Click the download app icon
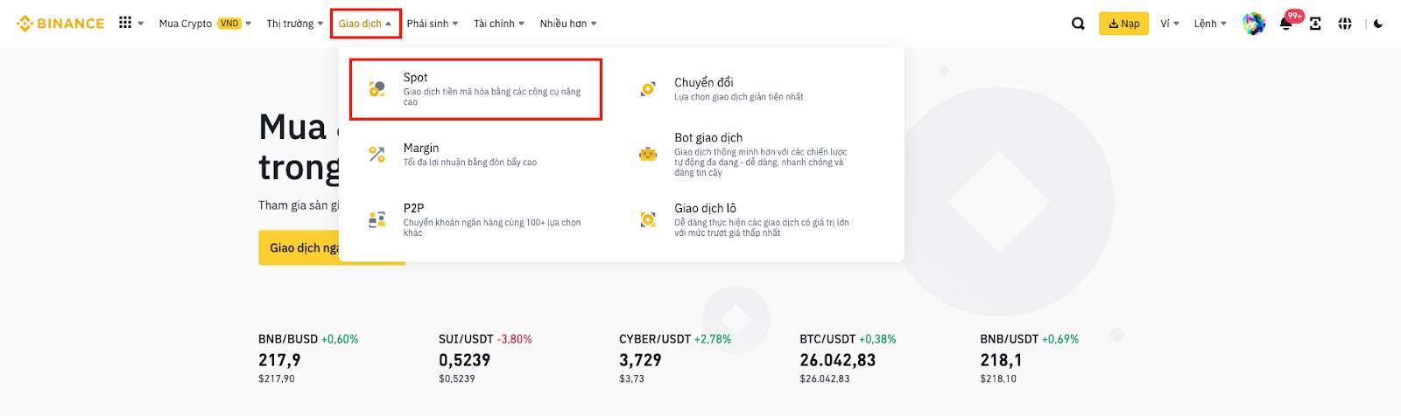Image resolution: width=1401 pixels, height=416 pixels. click(x=1315, y=24)
